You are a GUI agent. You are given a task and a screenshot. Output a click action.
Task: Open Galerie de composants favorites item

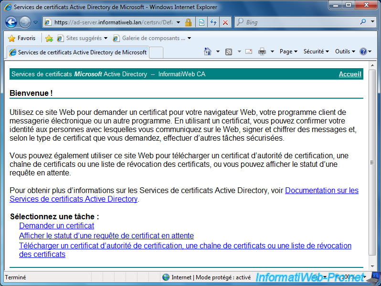pos(152,38)
